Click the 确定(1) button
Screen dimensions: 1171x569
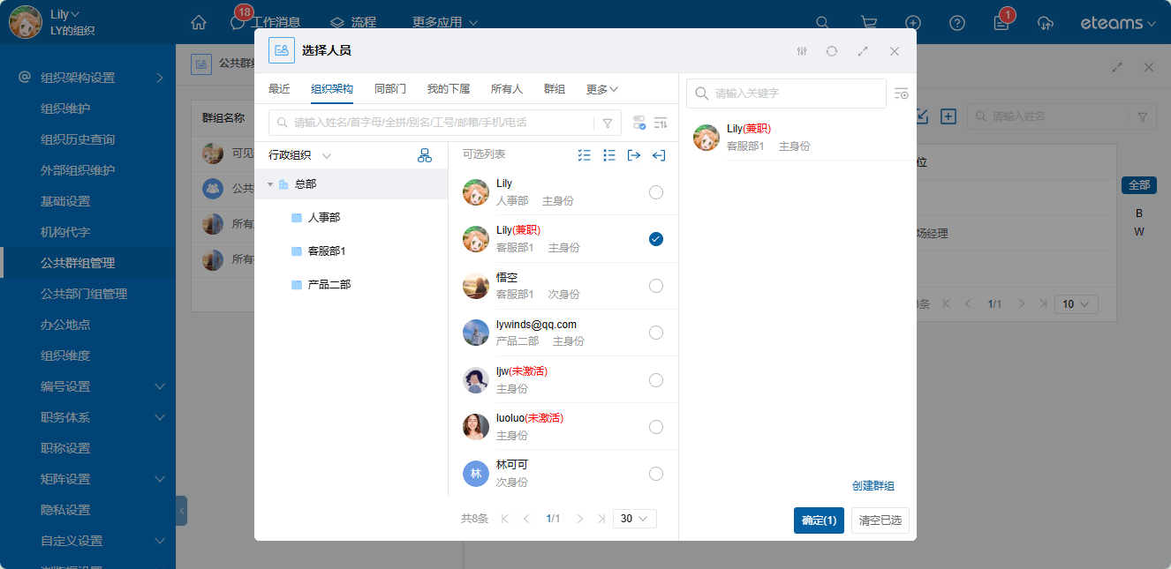click(819, 520)
